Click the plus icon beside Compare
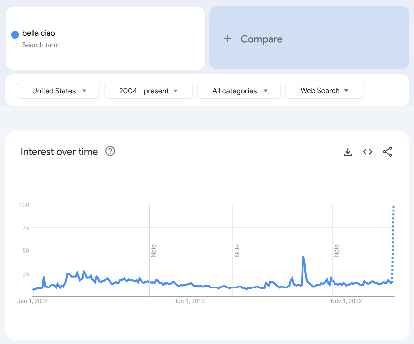The image size is (414, 344). pos(227,39)
